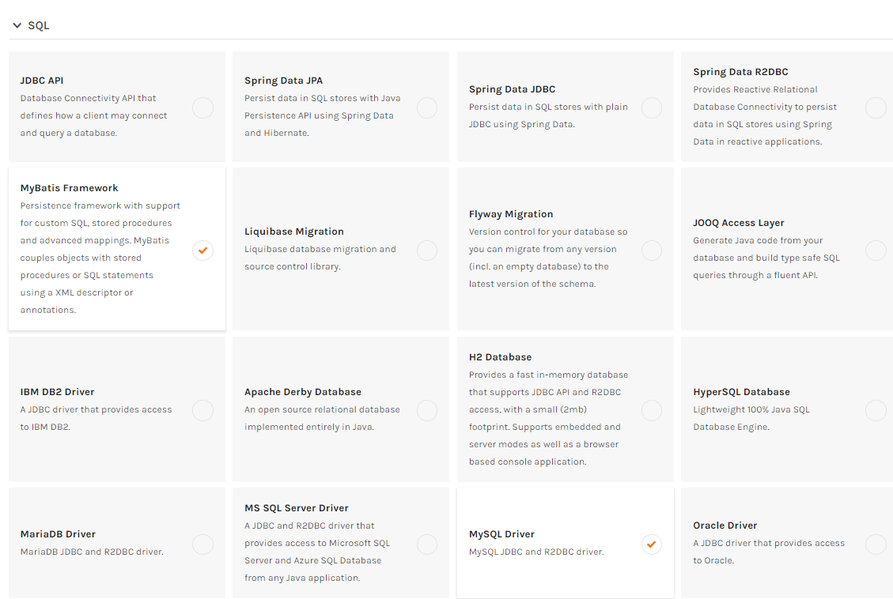This screenshot has height=599, width=893.
Task: Uncheck the MyBatis Framework orange checkmark
Action: tap(202, 251)
